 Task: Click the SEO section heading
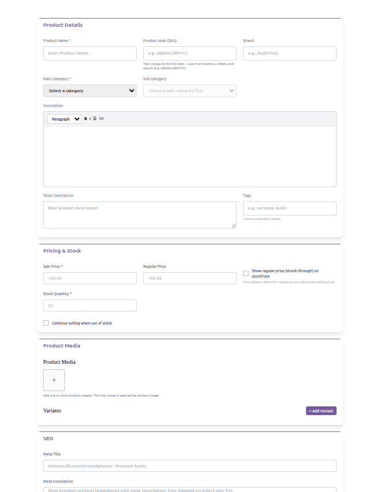click(48, 439)
